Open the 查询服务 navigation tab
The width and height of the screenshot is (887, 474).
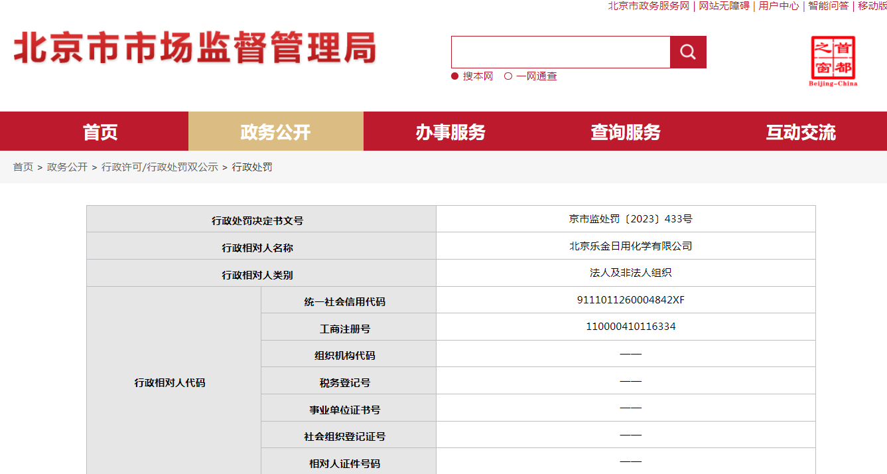(626, 131)
